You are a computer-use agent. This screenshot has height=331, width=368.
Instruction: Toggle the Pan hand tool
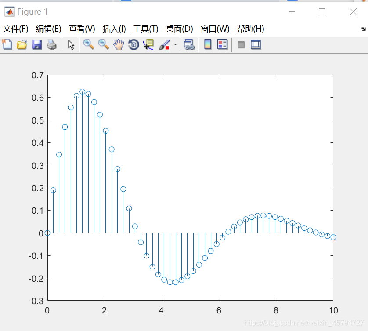point(118,44)
